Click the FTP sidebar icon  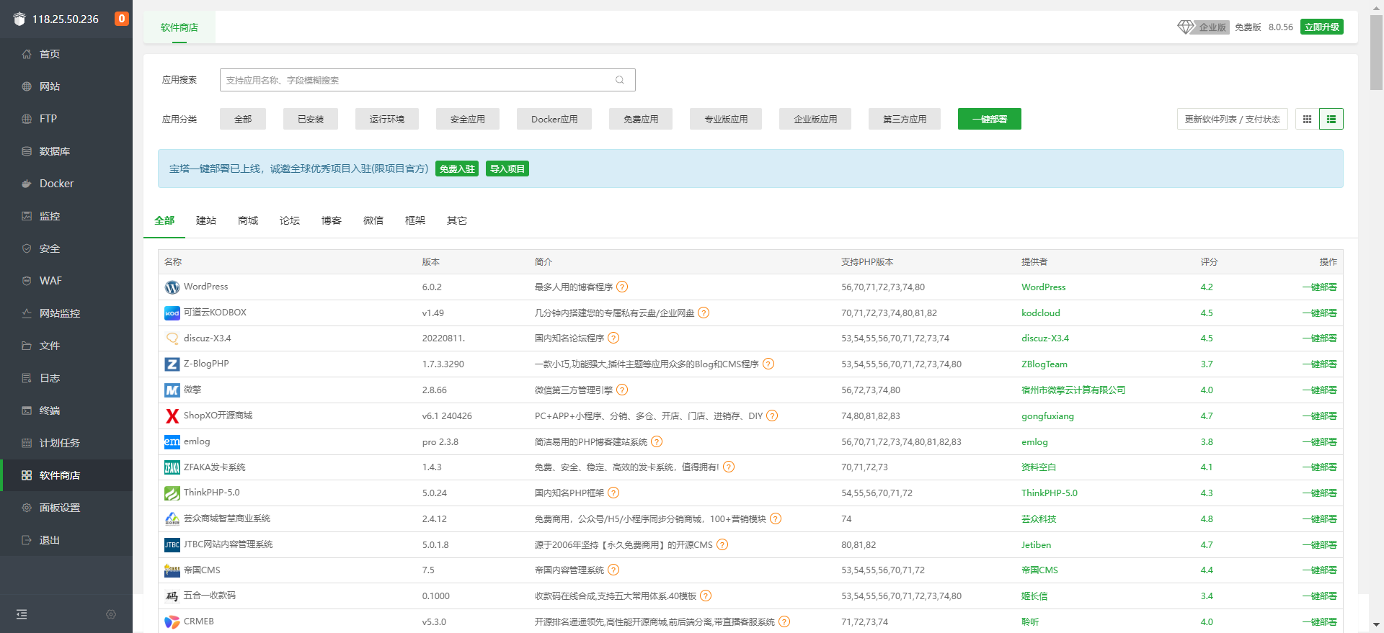tap(27, 119)
